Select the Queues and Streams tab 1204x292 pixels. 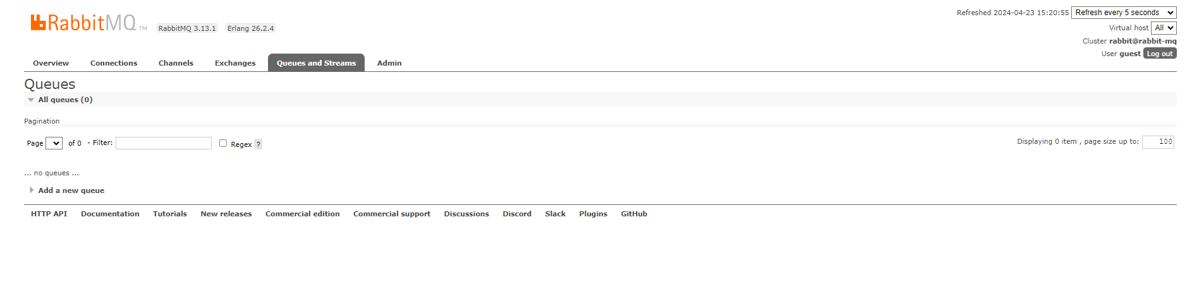tap(316, 63)
